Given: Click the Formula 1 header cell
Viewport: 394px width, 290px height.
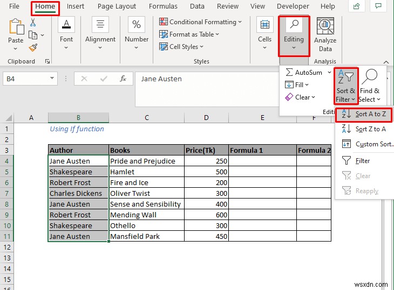Looking at the screenshot, I should (x=262, y=150).
